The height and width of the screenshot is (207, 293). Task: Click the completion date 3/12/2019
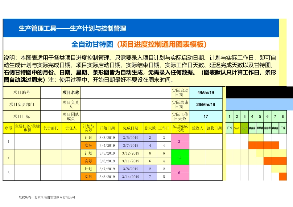(x=131, y=153)
